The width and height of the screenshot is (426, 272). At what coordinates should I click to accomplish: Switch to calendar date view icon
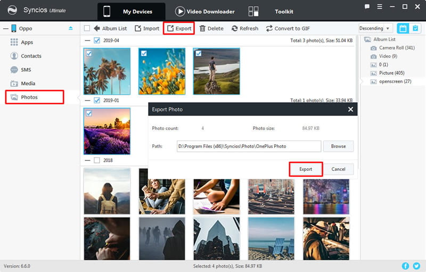click(x=403, y=28)
